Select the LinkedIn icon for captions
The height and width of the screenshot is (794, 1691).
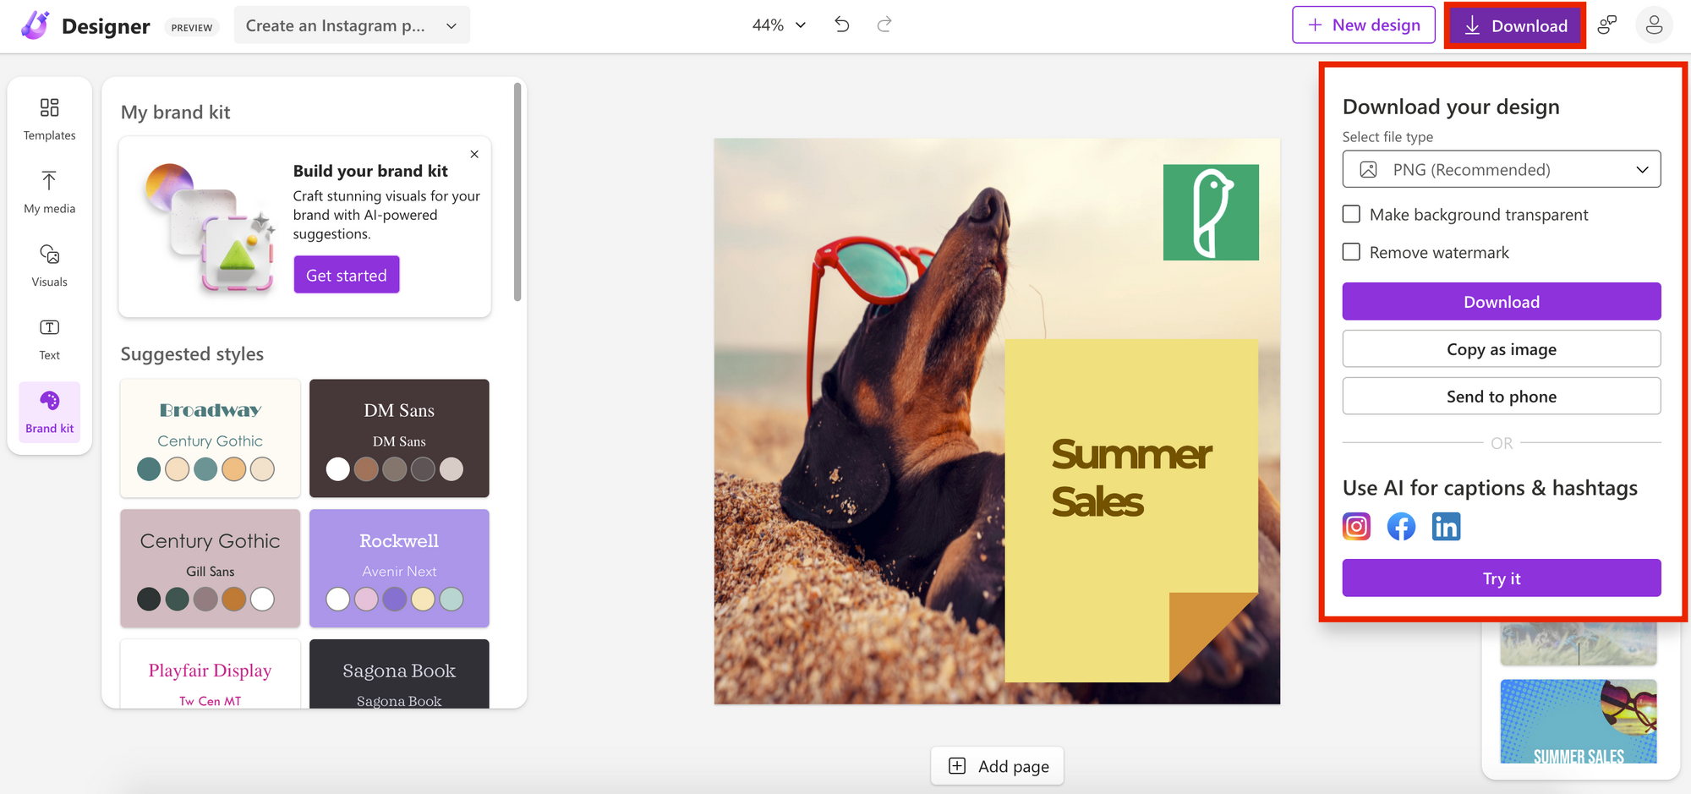coord(1446,527)
